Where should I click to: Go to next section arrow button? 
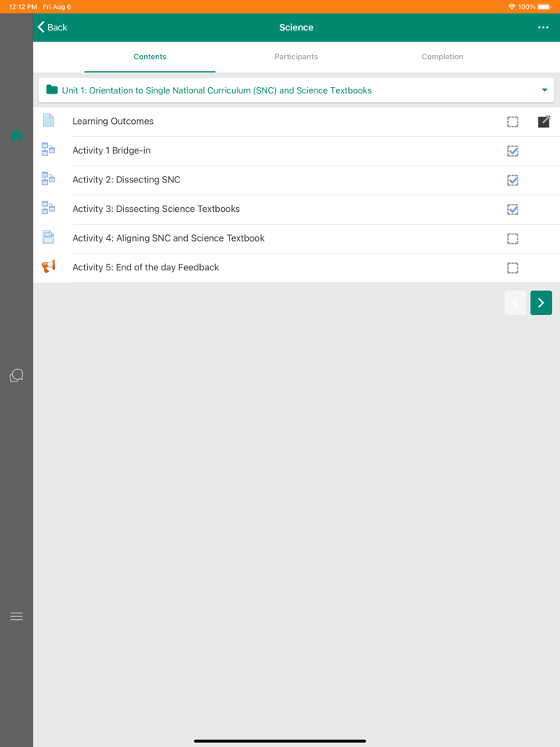point(541,302)
